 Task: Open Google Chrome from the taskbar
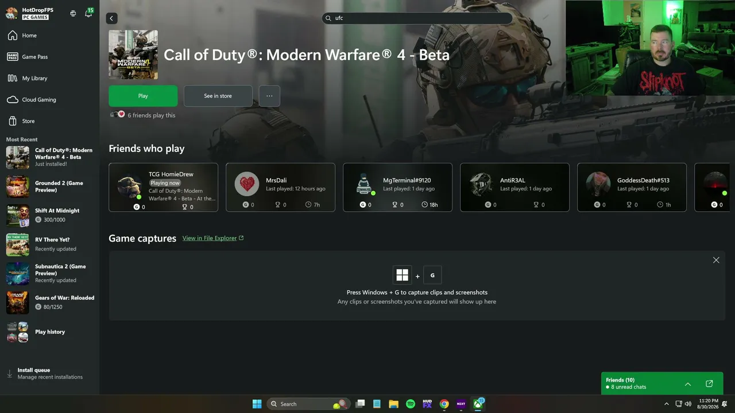444,404
